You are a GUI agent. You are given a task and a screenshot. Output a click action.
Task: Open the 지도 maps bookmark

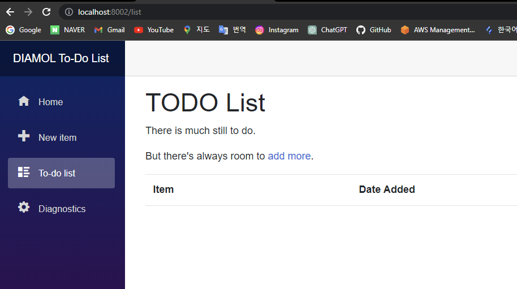tap(196, 30)
